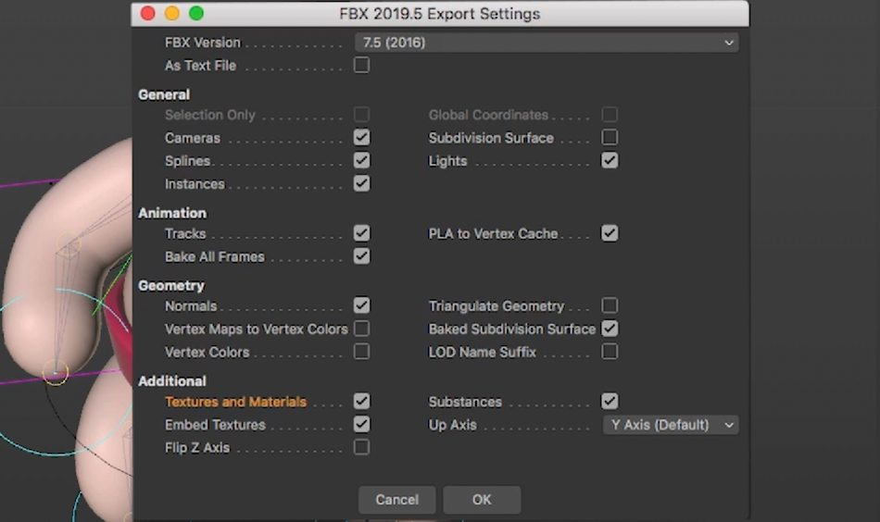
Task: Click the Animation section heading
Action: tap(172, 213)
